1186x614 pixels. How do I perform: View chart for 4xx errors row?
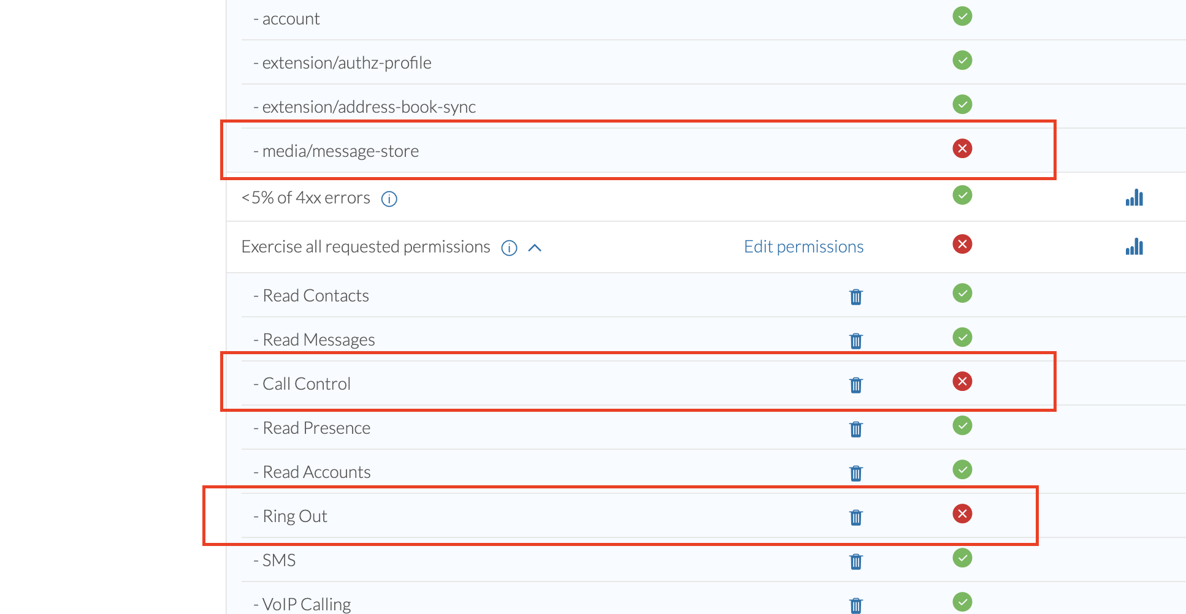(x=1134, y=197)
